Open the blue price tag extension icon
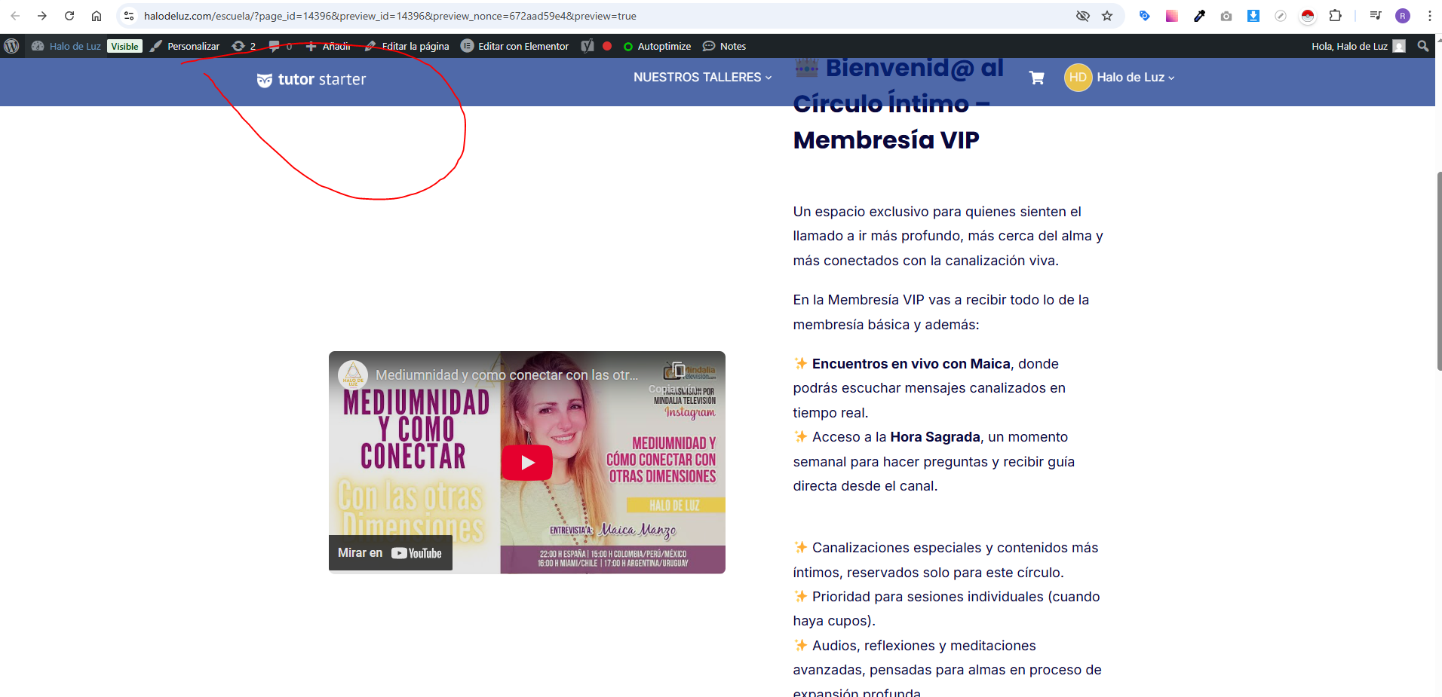 tap(1144, 16)
